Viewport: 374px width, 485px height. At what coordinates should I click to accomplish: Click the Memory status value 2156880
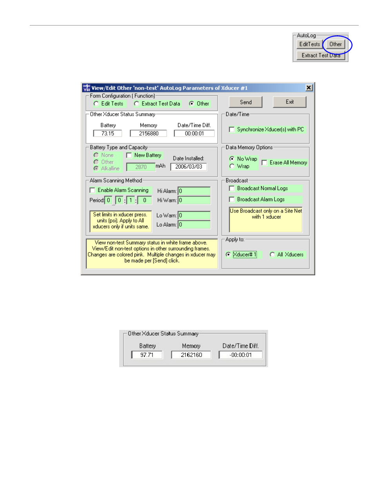point(149,134)
